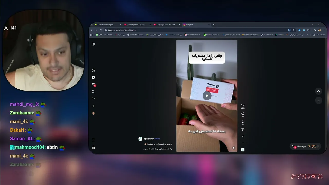Open the DeFooocus_colab bookmark

tap(250, 35)
